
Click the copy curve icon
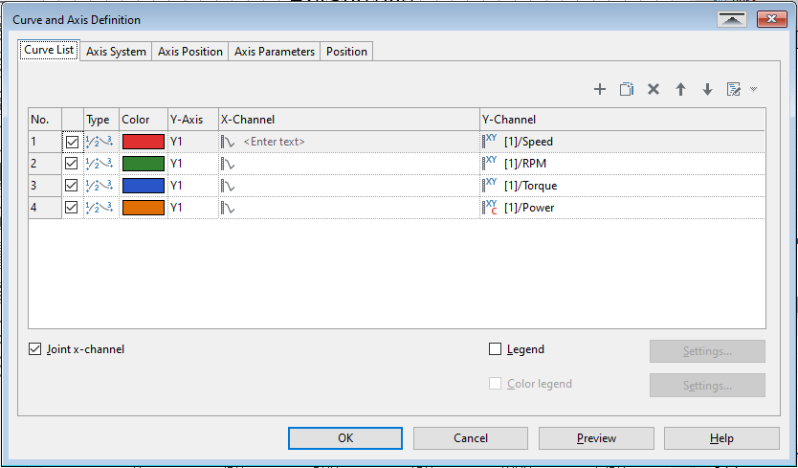coord(627,89)
